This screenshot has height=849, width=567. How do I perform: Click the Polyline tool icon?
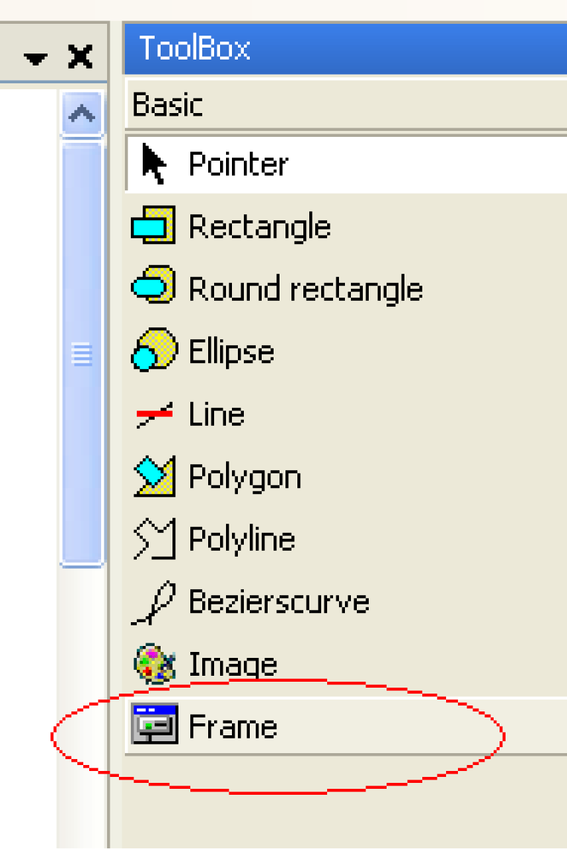click(x=153, y=538)
